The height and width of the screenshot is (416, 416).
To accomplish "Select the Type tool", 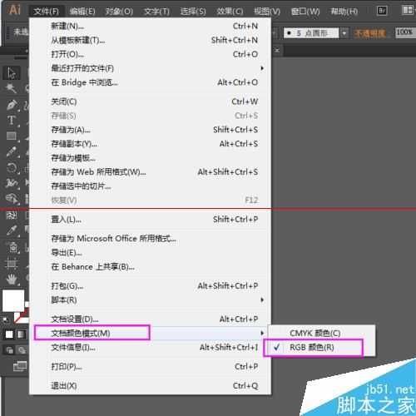I will point(11,121).
